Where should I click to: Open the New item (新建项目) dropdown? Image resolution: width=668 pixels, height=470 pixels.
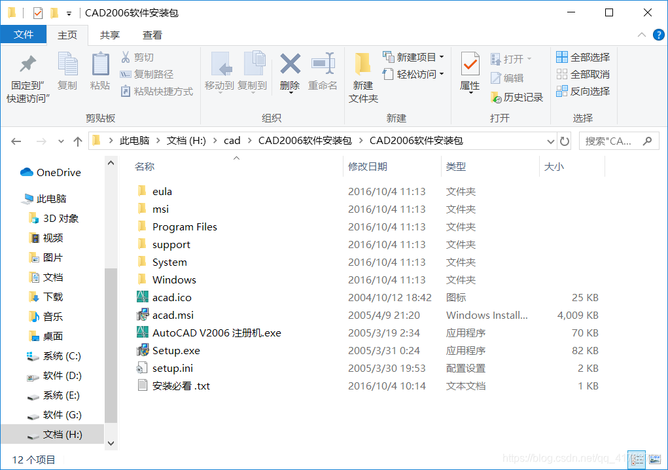442,57
